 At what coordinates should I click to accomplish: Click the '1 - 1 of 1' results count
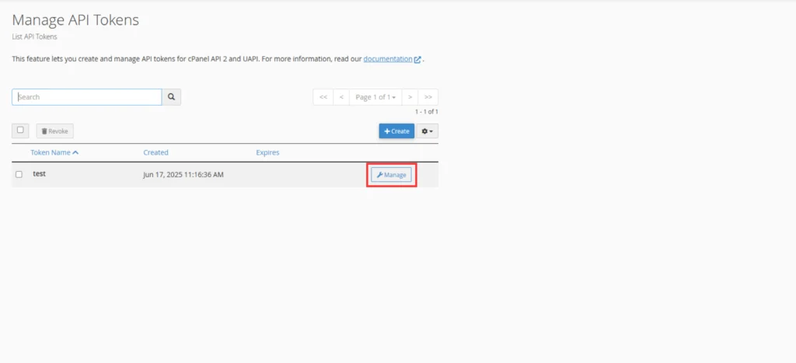click(427, 112)
